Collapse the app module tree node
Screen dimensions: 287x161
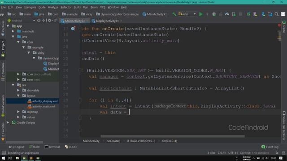(x=8, y=26)
